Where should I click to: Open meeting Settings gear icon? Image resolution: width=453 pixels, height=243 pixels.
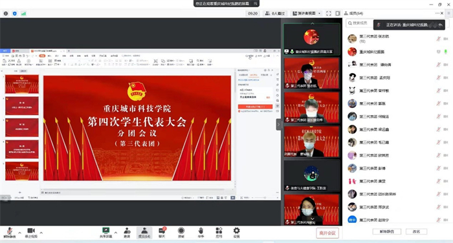(237, 233)
